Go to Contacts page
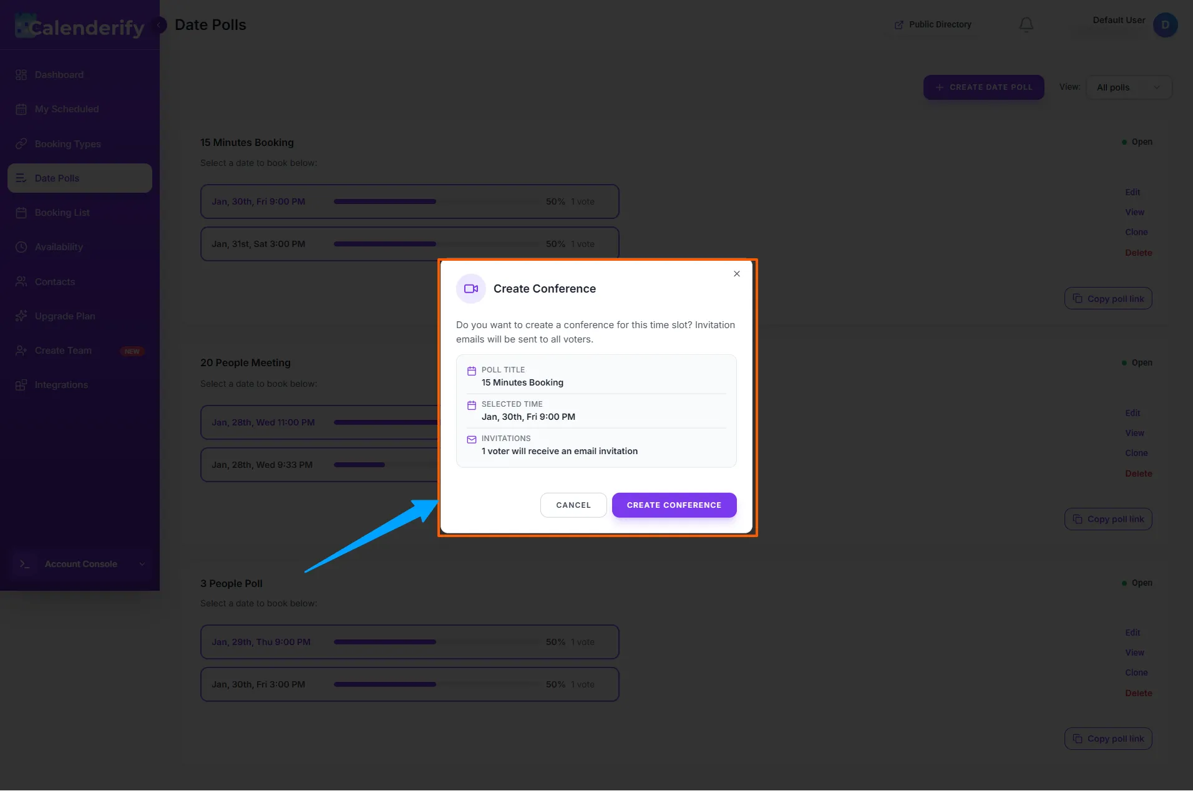Image resolution: width=1193 pixels, height=791 pixels. (55, 282)
